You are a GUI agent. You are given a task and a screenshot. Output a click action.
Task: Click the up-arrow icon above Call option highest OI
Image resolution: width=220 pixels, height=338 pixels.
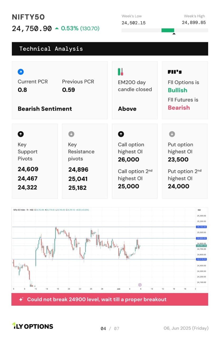(121, 134)
